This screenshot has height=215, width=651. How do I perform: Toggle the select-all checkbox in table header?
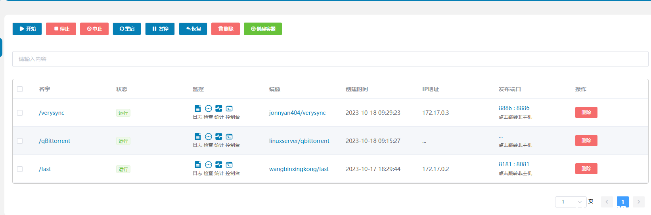click(20, 89)
